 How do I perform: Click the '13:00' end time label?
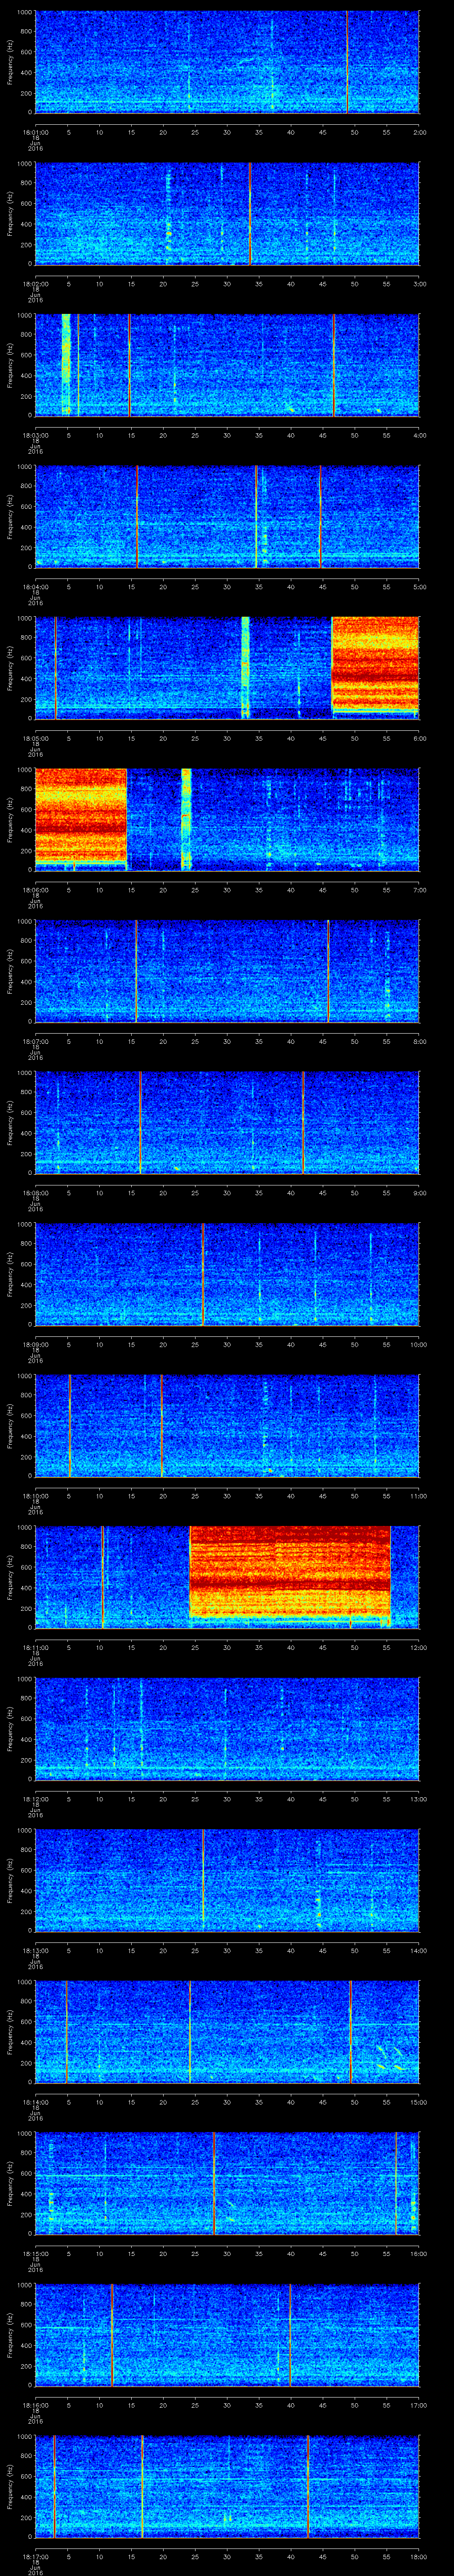(x=418, y=1799)
